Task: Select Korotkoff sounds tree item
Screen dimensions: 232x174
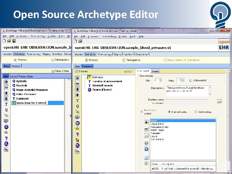Action: click(x=102, y=85)
